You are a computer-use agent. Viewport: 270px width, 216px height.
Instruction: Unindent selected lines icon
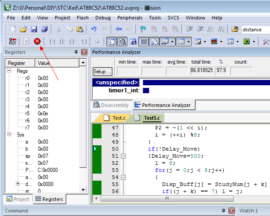coord(200,29)
